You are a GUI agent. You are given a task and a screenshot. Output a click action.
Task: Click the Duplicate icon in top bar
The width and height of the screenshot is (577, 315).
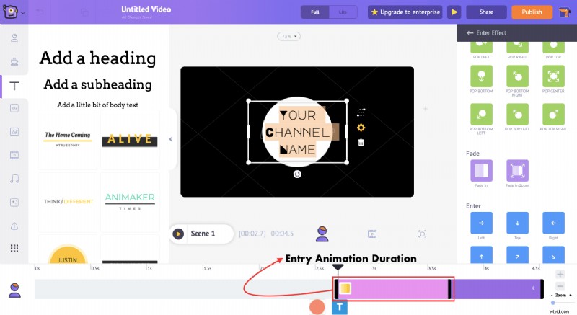[x=84, y=12]
